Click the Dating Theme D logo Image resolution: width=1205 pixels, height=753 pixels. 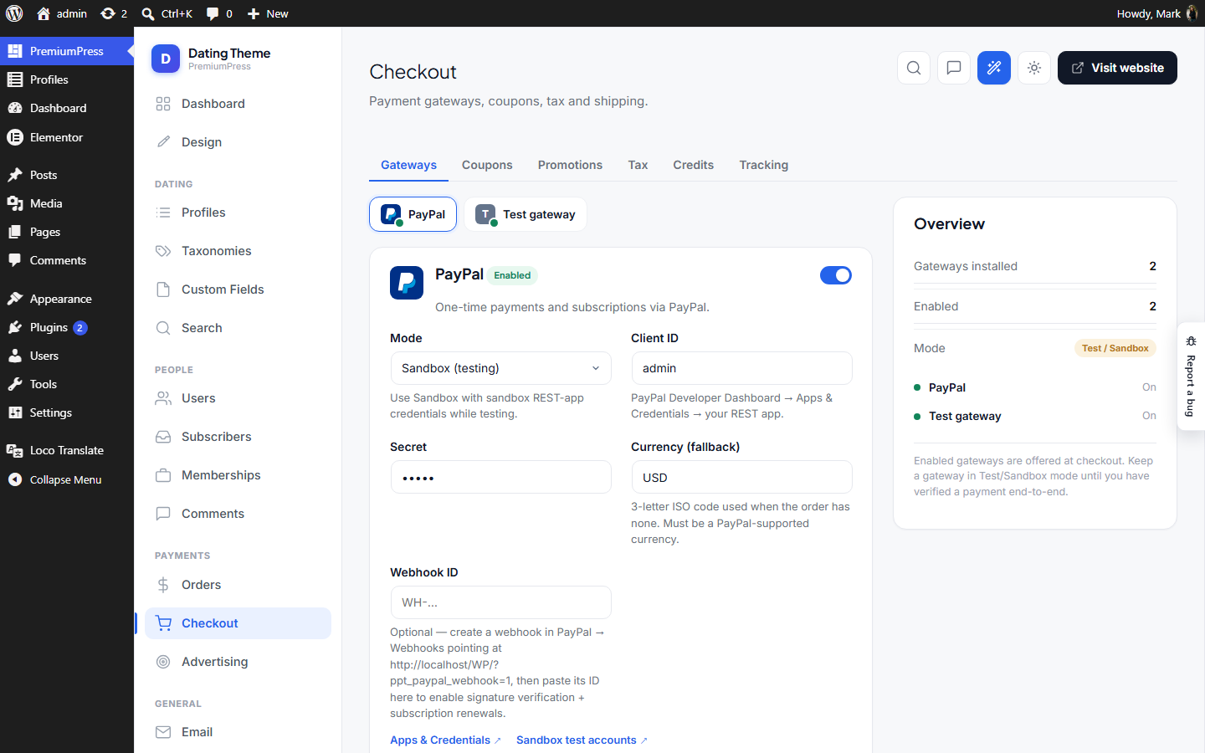(x=166, y=59)
